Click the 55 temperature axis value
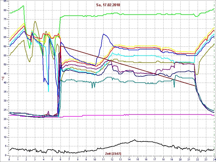The width and height of the screenshot is (216, 162). (x=5, y=56)
